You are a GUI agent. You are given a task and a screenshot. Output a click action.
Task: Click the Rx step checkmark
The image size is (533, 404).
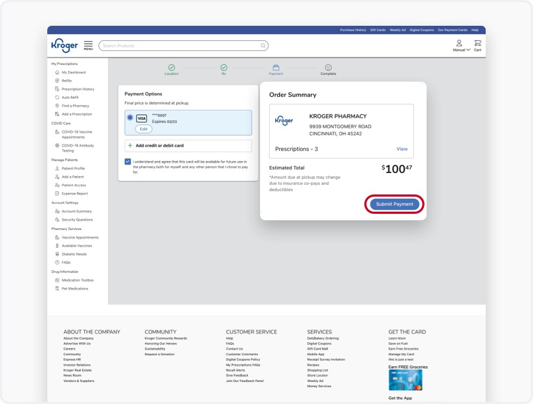[224, 68]
